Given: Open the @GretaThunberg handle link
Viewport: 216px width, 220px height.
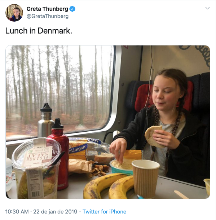Looking at the screenshot, I should (x=48, y=16).
